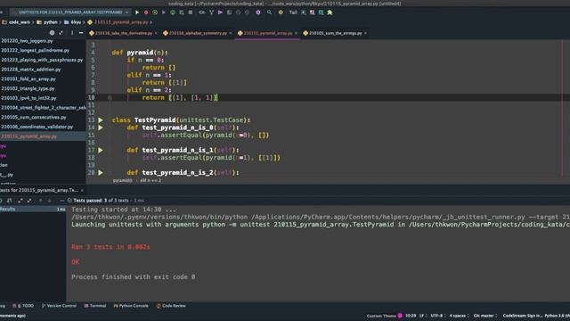
Task: Open the search magnifier in the toolbar
Action: pyautogui.click(x=269, y=12)
